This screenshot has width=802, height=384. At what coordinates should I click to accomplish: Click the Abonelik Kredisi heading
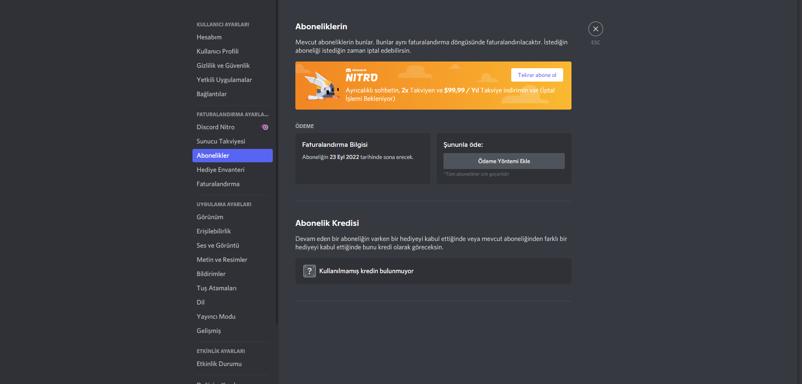327,223
